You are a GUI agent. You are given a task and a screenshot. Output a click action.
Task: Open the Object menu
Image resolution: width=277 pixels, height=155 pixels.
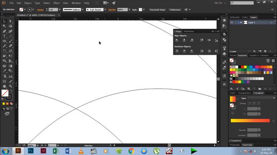click(x=28, y=3)
